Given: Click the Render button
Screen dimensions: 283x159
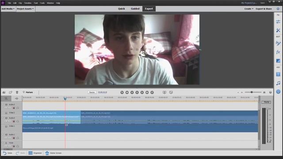Looking at the screenshot, I should click(x=92, y=92).
